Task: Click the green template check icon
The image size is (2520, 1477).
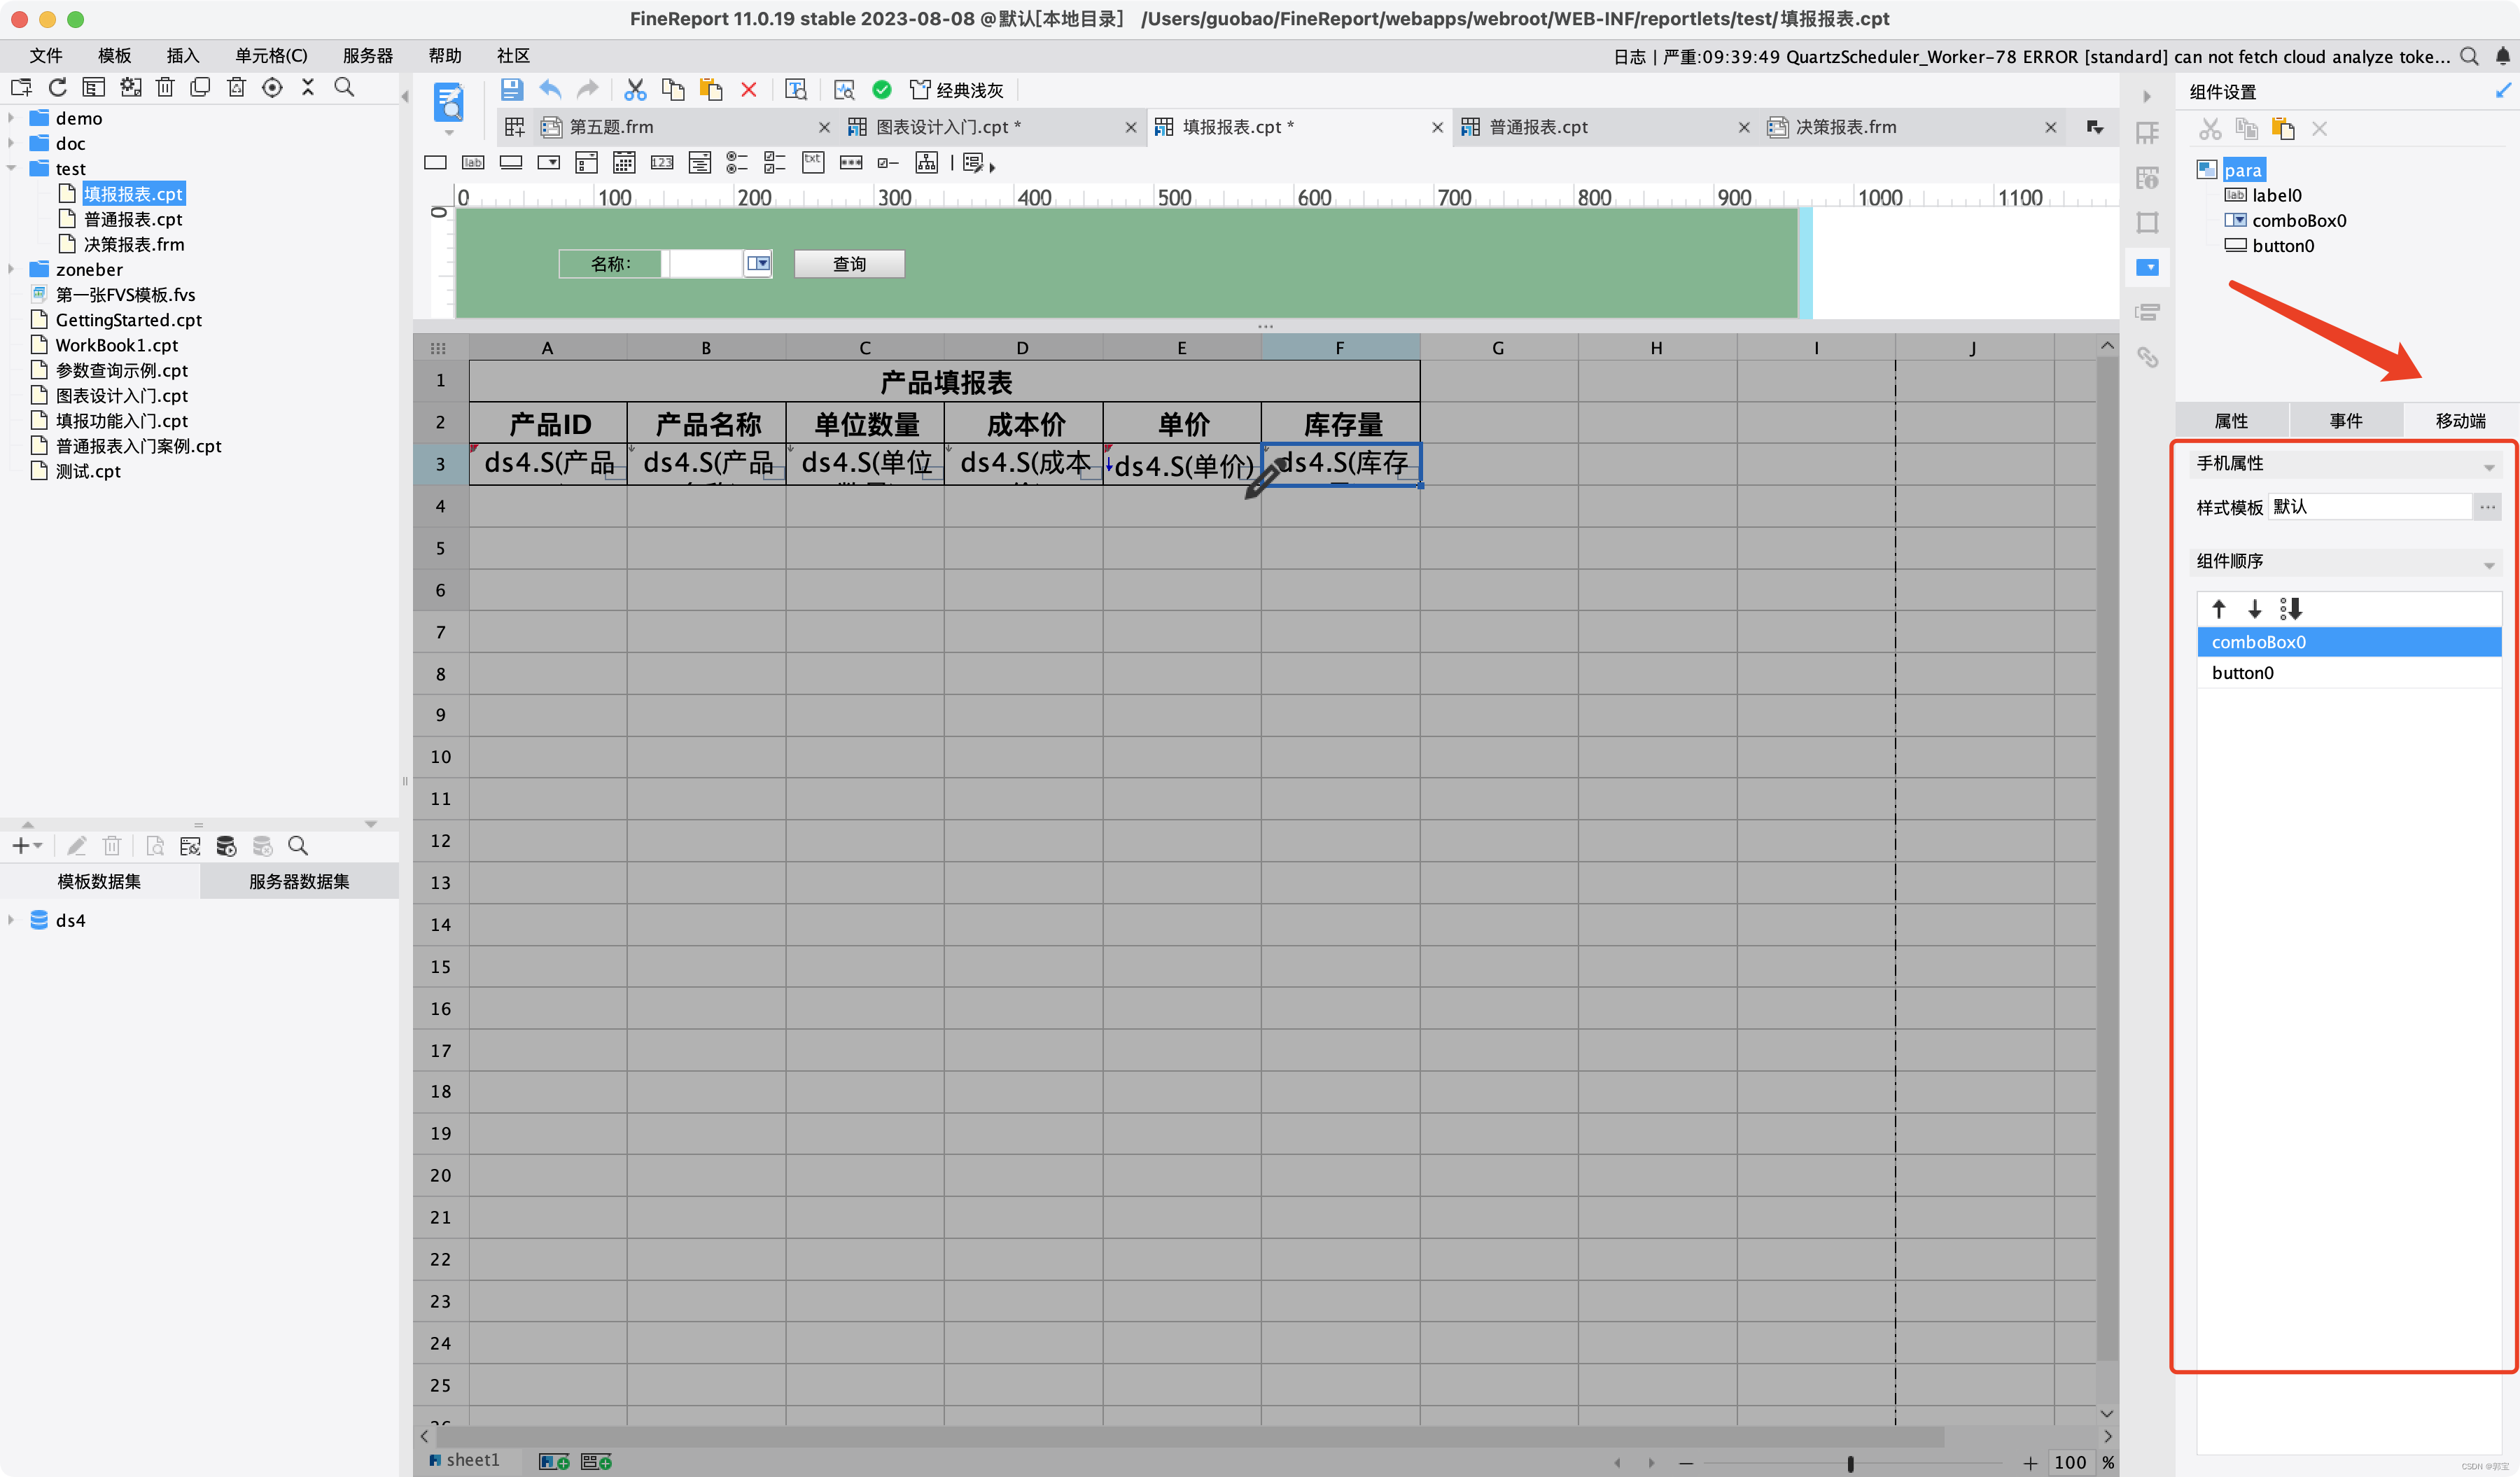Action: pyautogui.click(x=881, y=90)
